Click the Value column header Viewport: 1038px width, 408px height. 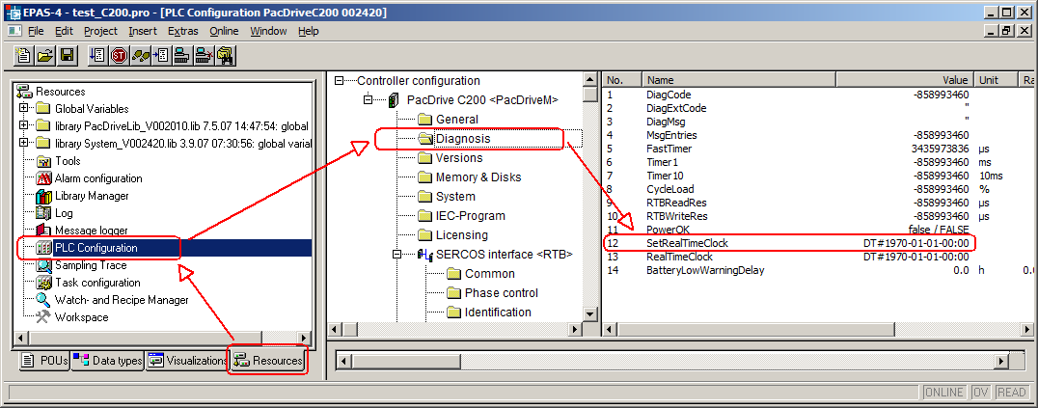[x=906, y=80]
